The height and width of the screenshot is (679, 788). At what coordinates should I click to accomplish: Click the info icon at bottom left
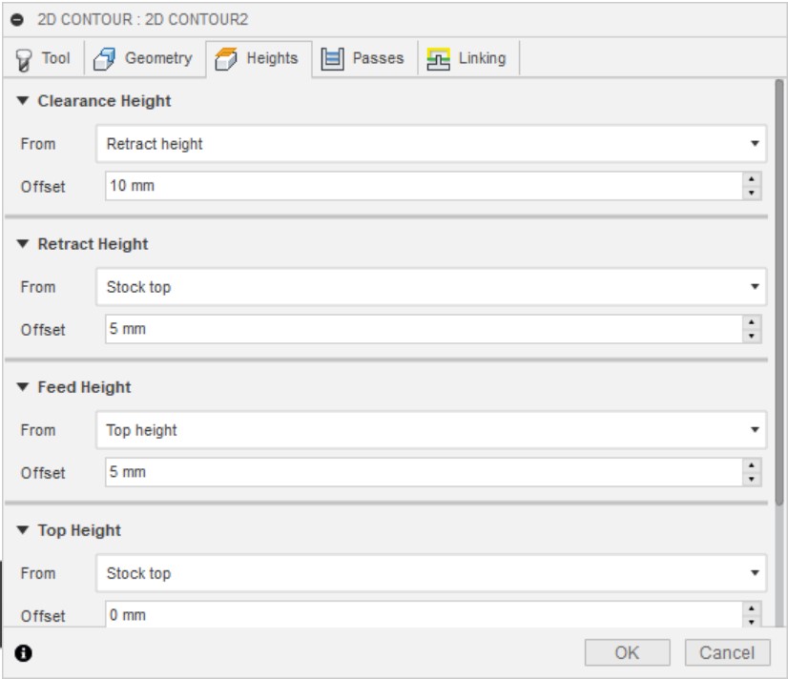pyautogui.click(x=24, y=653)
